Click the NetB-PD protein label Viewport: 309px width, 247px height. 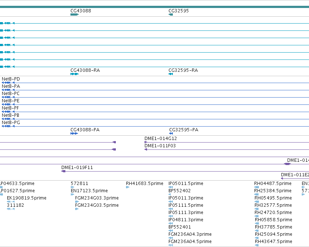[11, 79]
